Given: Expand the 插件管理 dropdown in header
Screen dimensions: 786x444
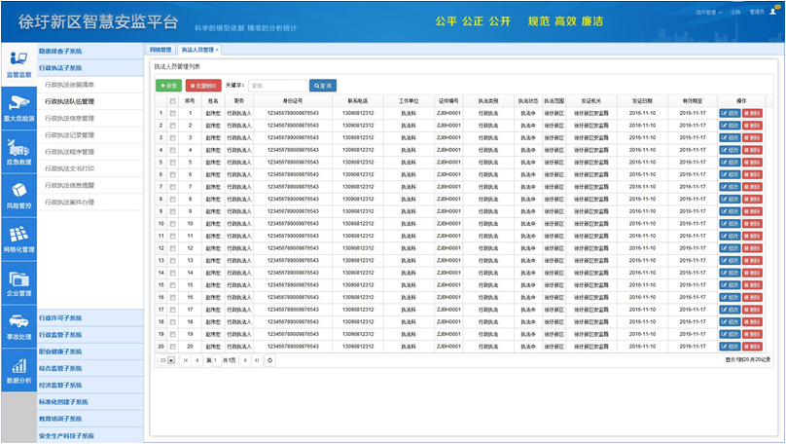Looking at the screenshot, I should pos(708,13).
